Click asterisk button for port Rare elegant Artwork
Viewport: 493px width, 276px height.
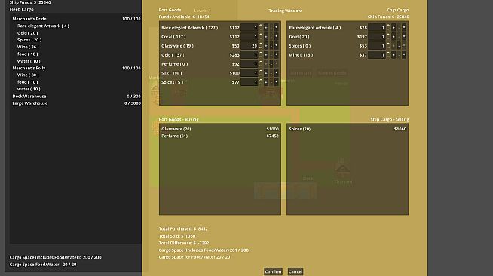277,28
